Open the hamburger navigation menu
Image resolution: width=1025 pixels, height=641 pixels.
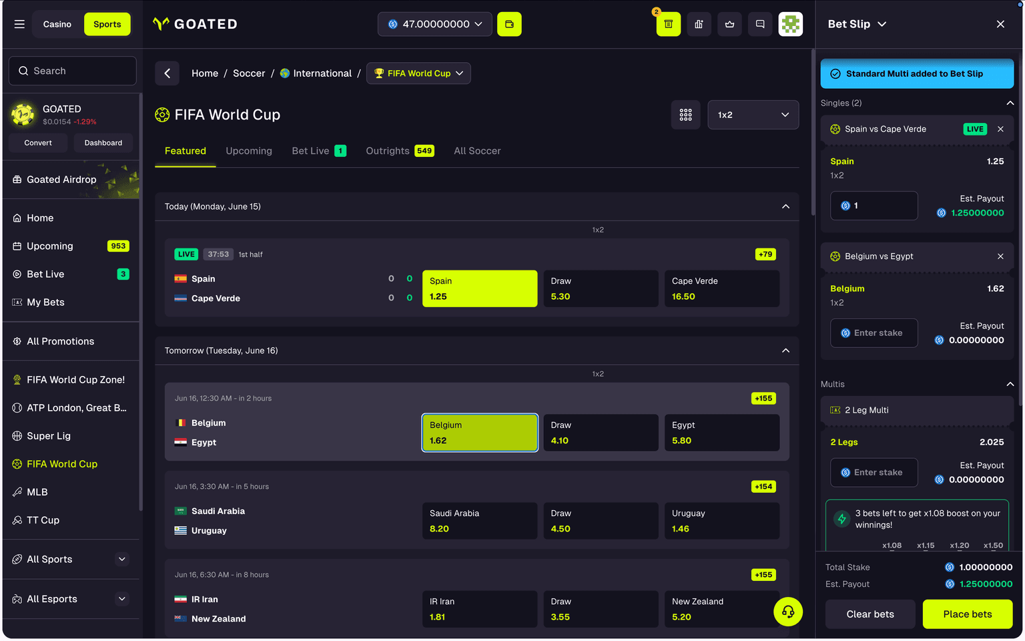(x=19, y=24)
